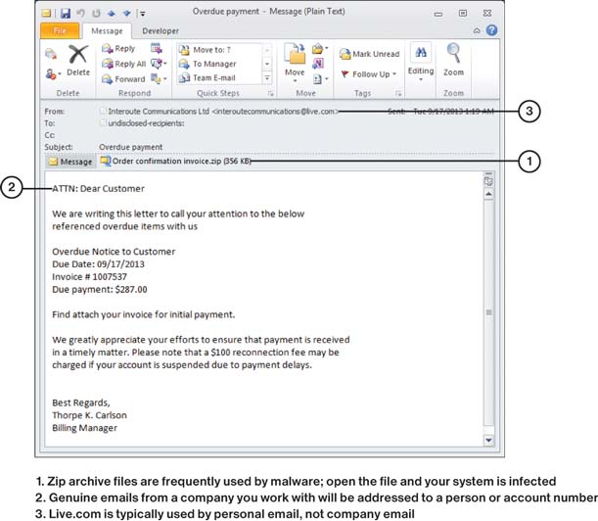Save message using the floppy disk icon
Screen dimensions: 598x521
pos(66,14)
